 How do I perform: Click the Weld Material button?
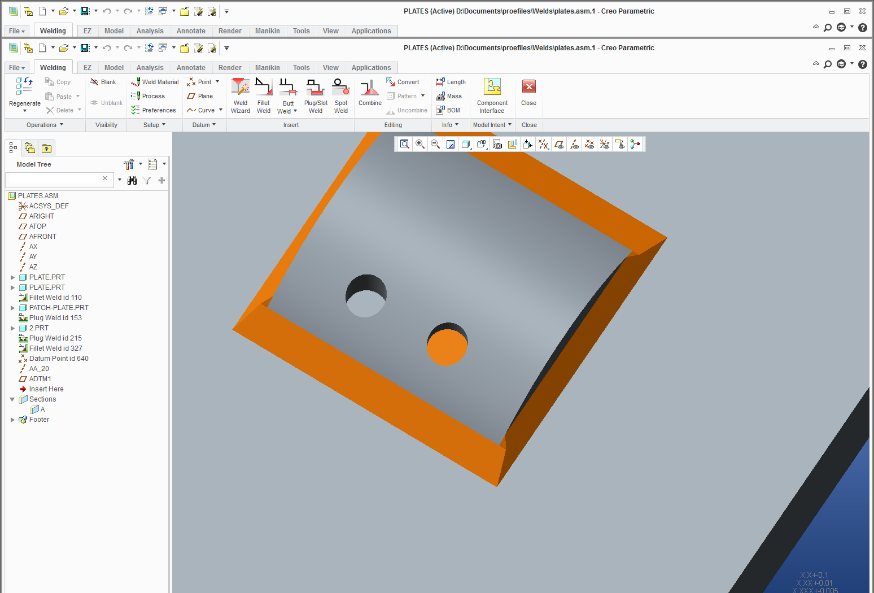pyautogui.click(x=155, y=82)
